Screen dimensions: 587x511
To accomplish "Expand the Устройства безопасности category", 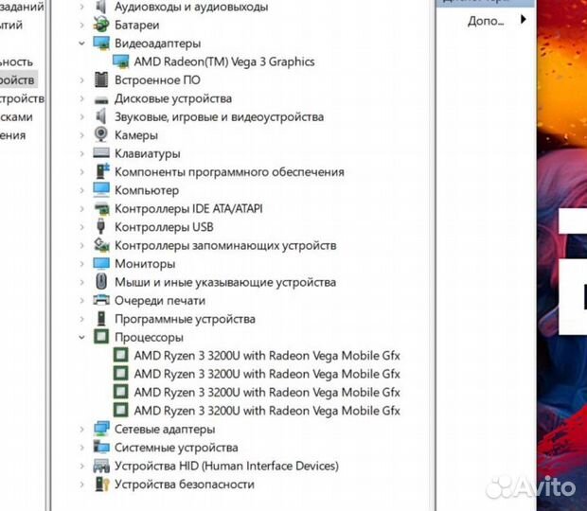I will [81, 485].
